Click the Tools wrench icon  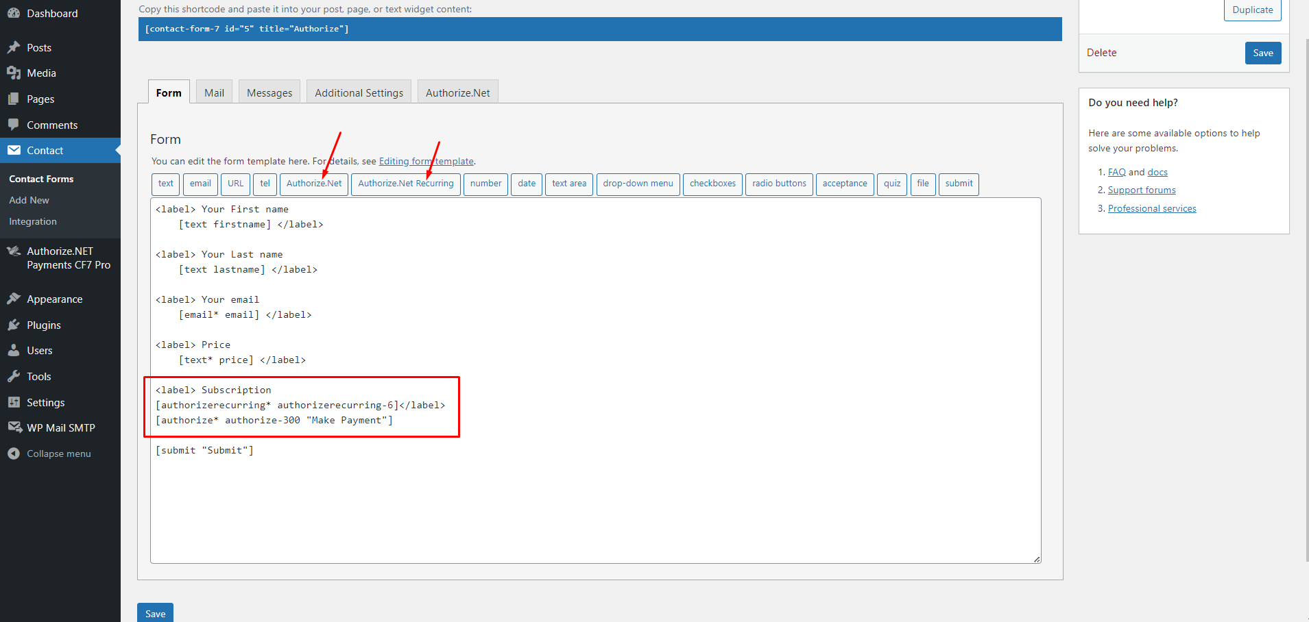click(x=14, y=376)
